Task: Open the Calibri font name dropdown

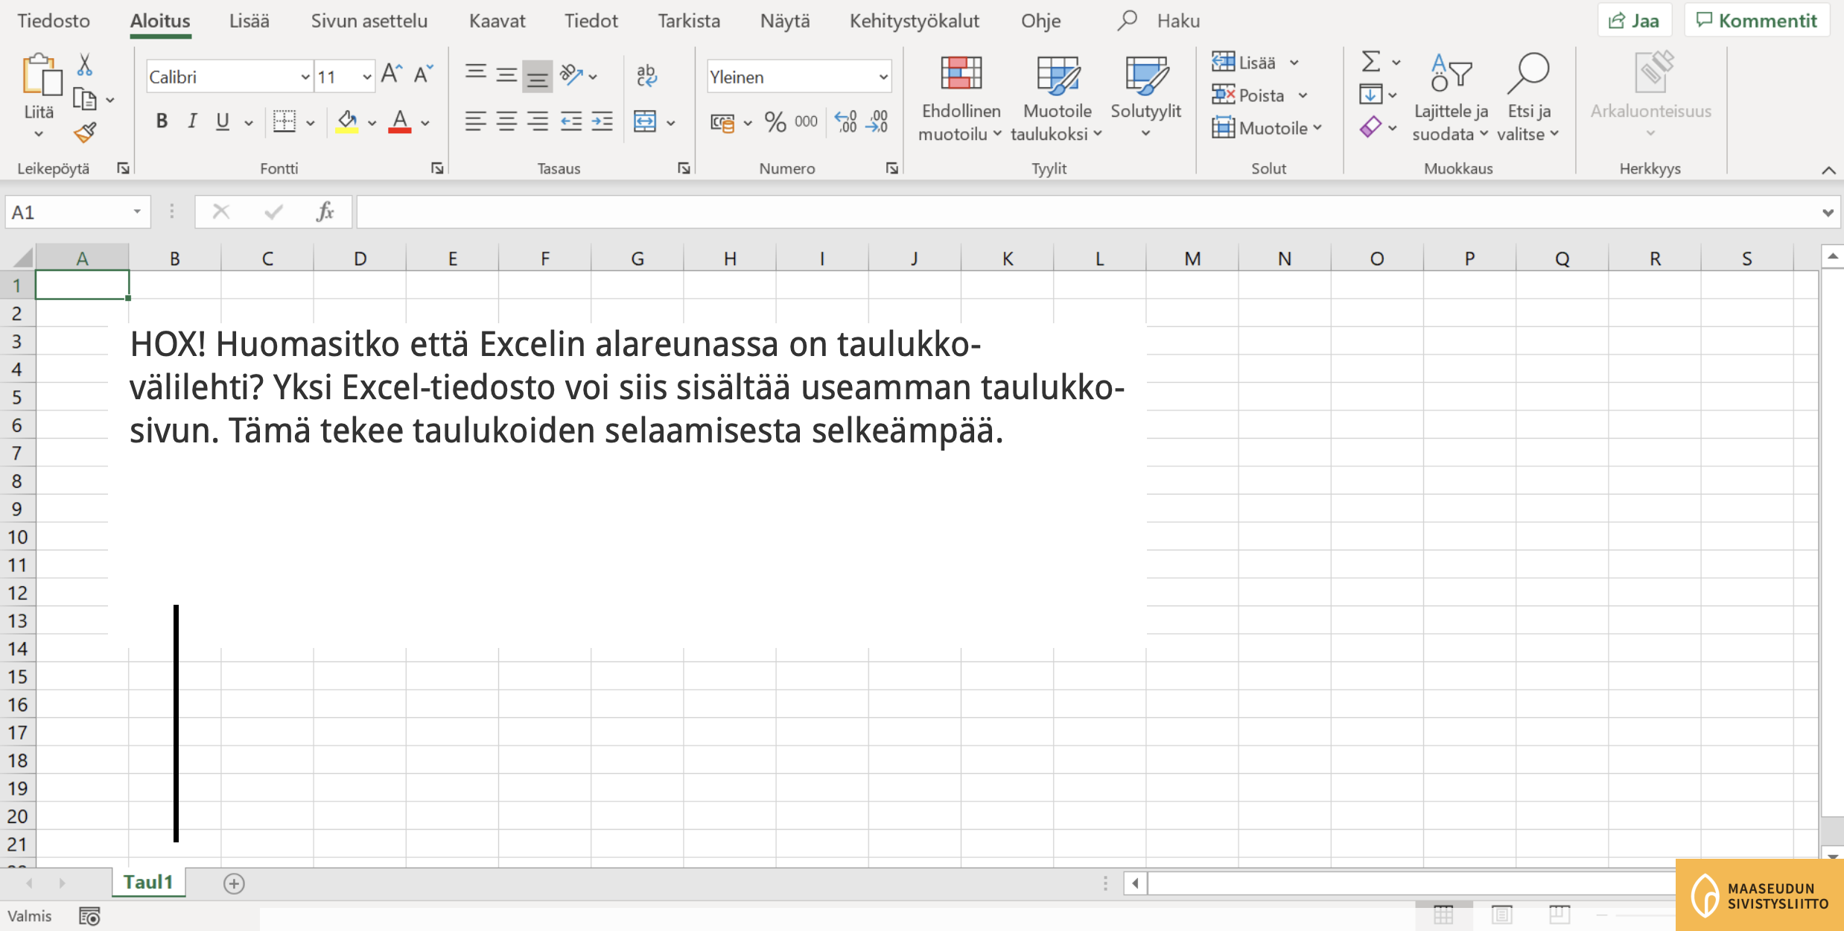Action: point(305,77)
